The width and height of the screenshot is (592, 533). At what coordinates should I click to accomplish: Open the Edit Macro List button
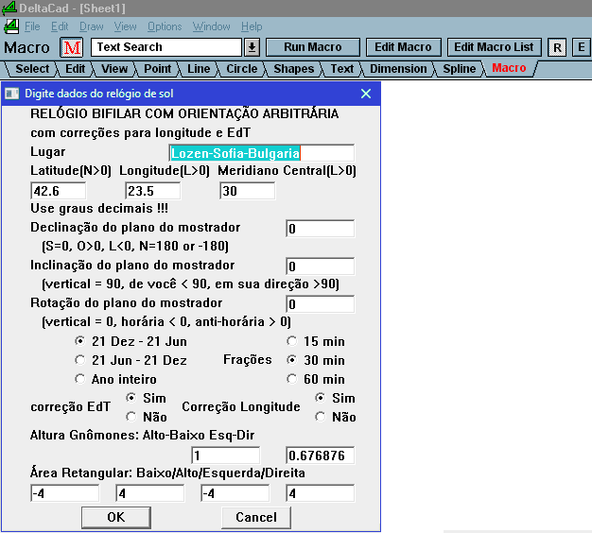point(493,47)
